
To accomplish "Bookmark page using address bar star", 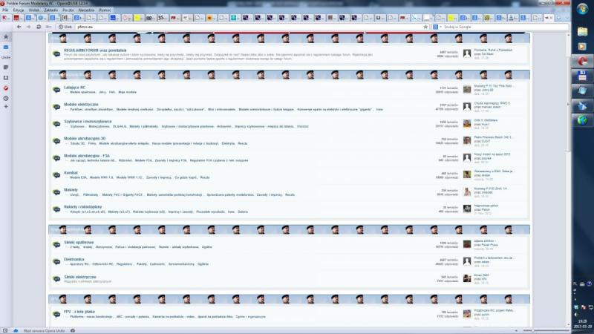I will point(424,26).
